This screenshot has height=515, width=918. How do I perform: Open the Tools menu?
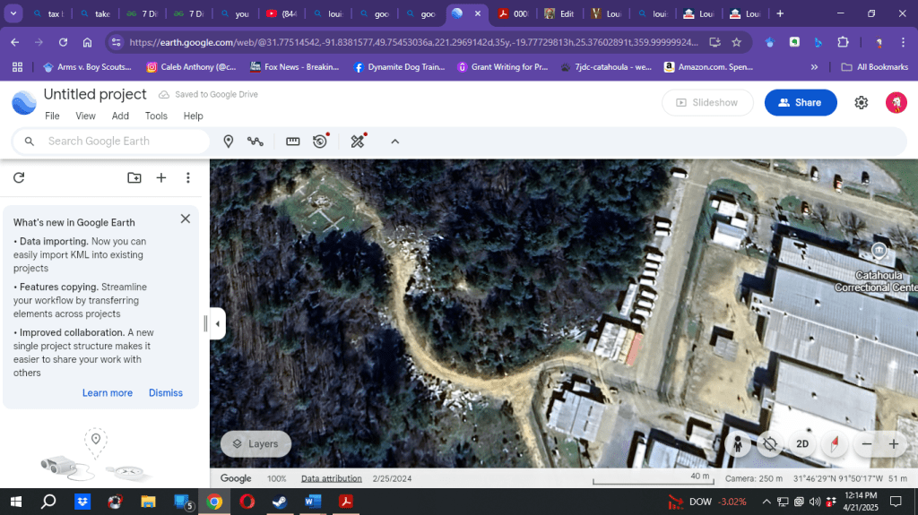click(156, 116)
